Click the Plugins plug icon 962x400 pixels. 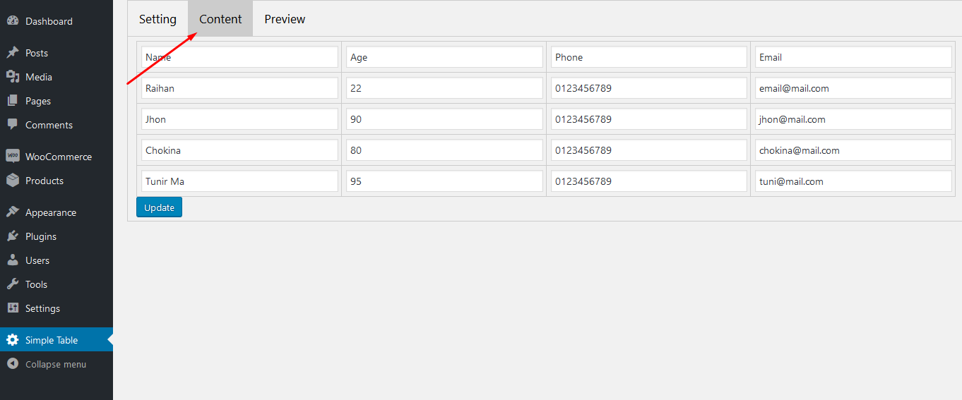13,236
